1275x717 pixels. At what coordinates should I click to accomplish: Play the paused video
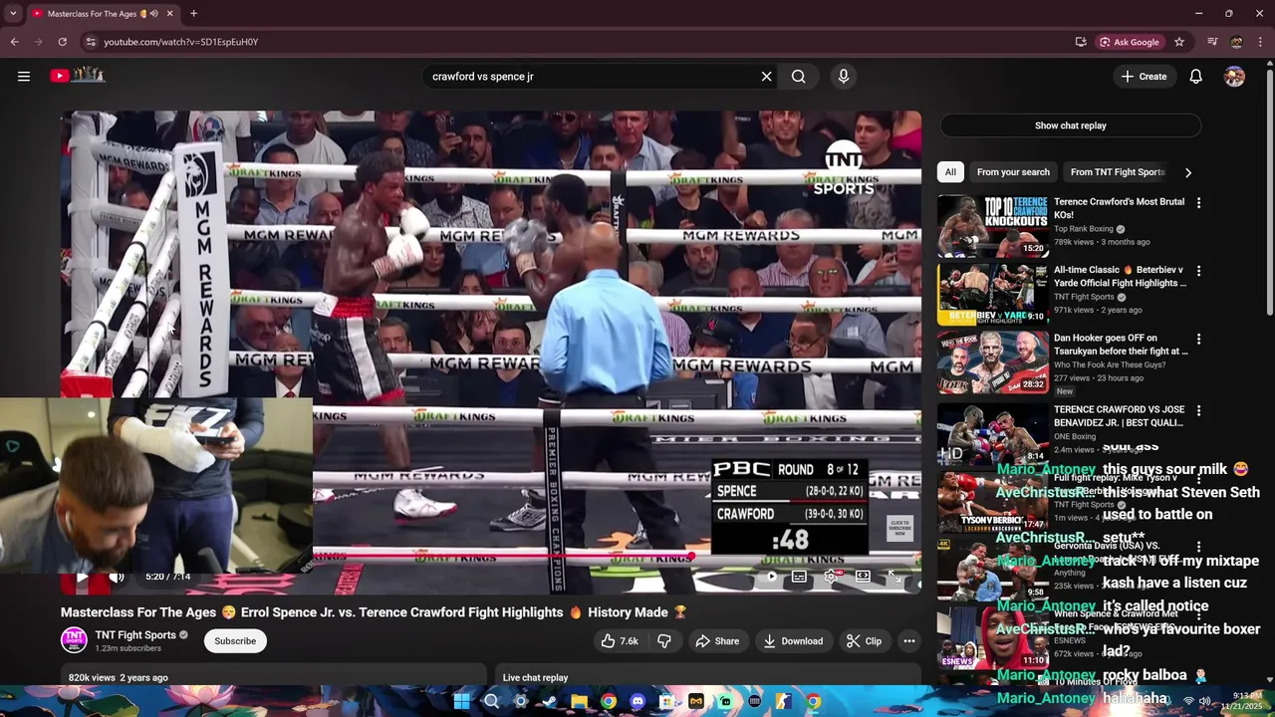tap(83, 577)
